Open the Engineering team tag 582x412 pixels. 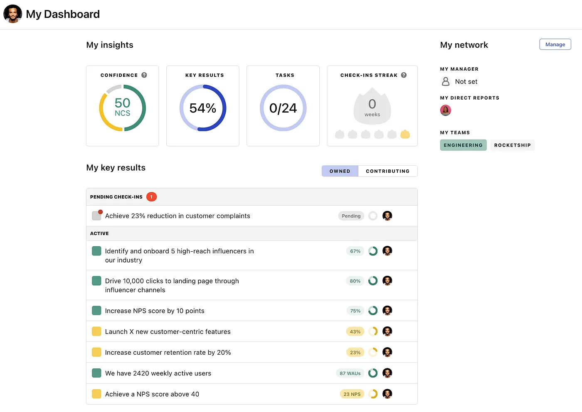coord(463,145)
